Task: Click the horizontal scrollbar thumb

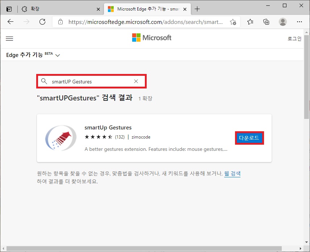Action: 144,248
